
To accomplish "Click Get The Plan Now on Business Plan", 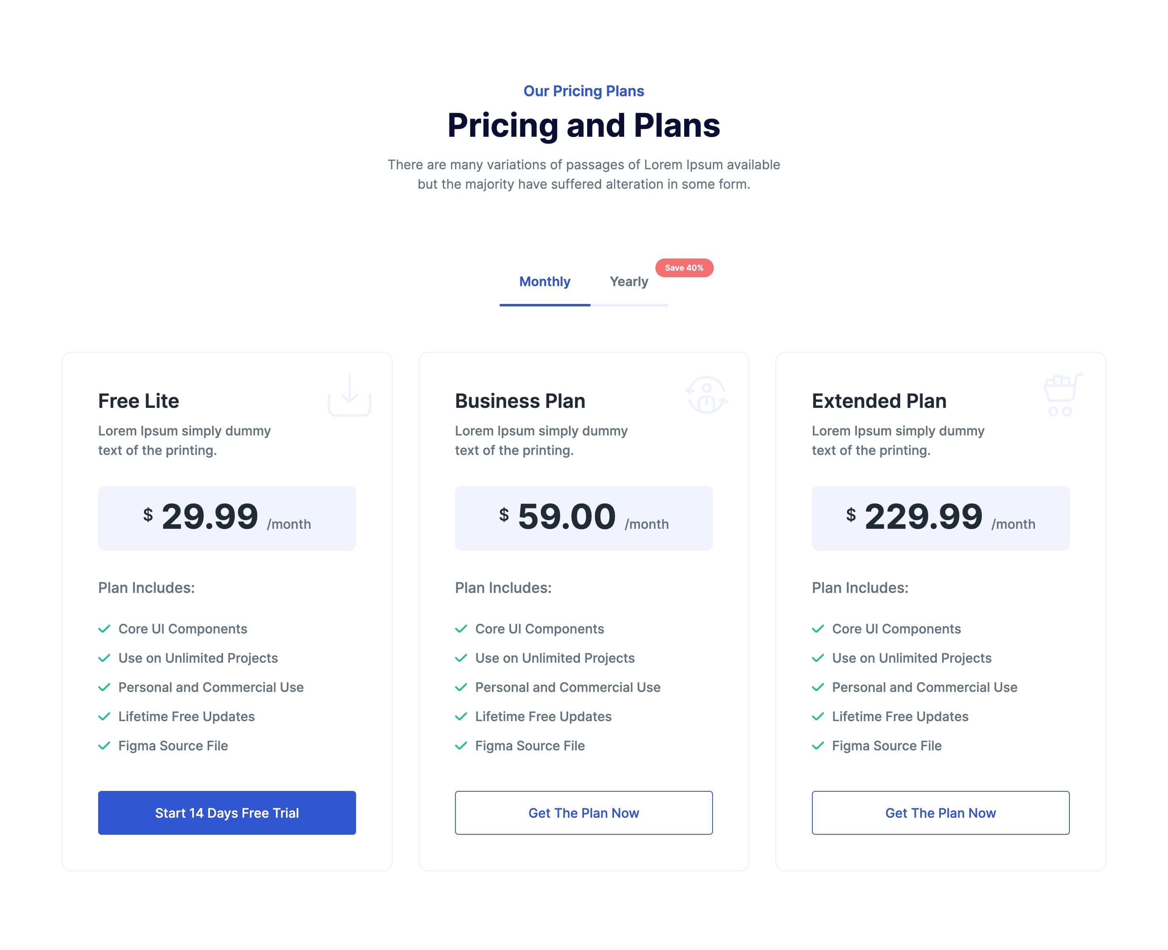I will (x=583, y=812).
